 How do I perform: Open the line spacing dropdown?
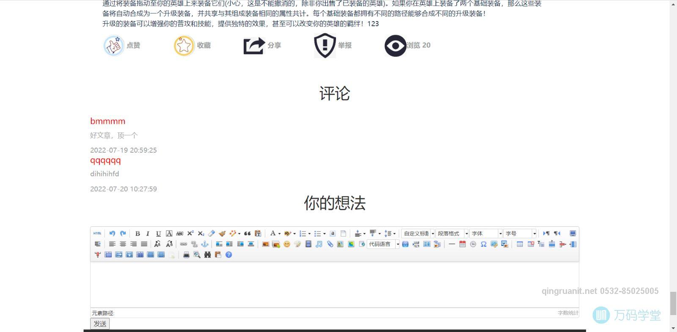(x=394, y=234)
